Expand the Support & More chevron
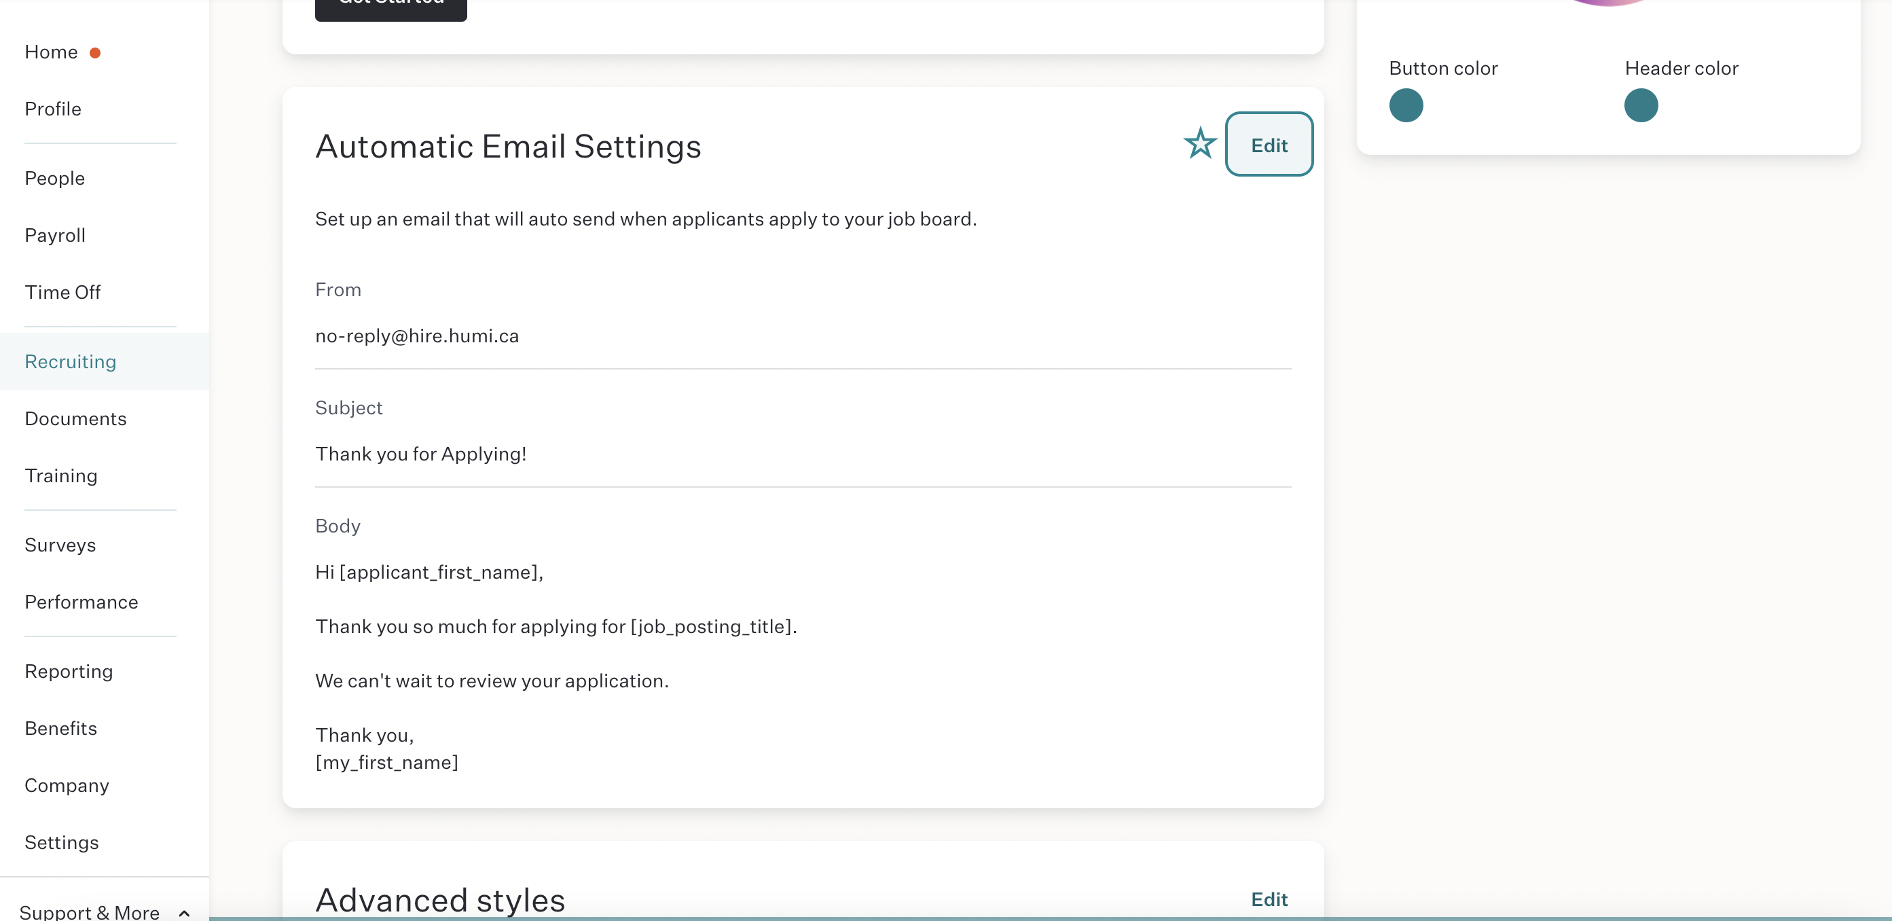 click(184, 913)
